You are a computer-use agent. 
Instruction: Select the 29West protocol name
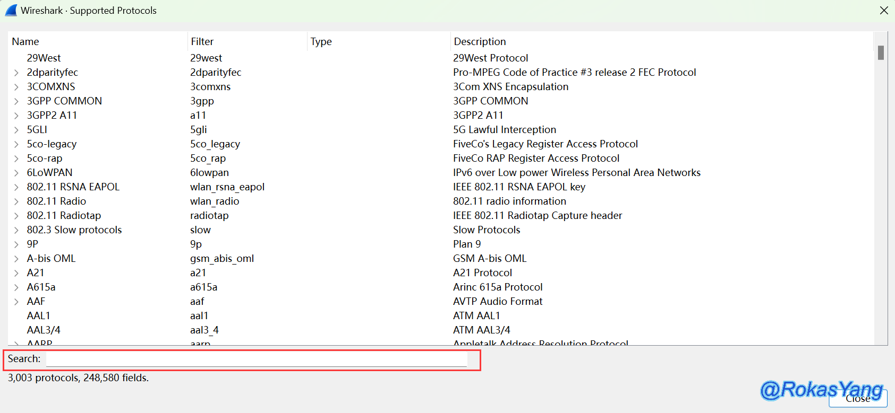[x=44, y=58]
